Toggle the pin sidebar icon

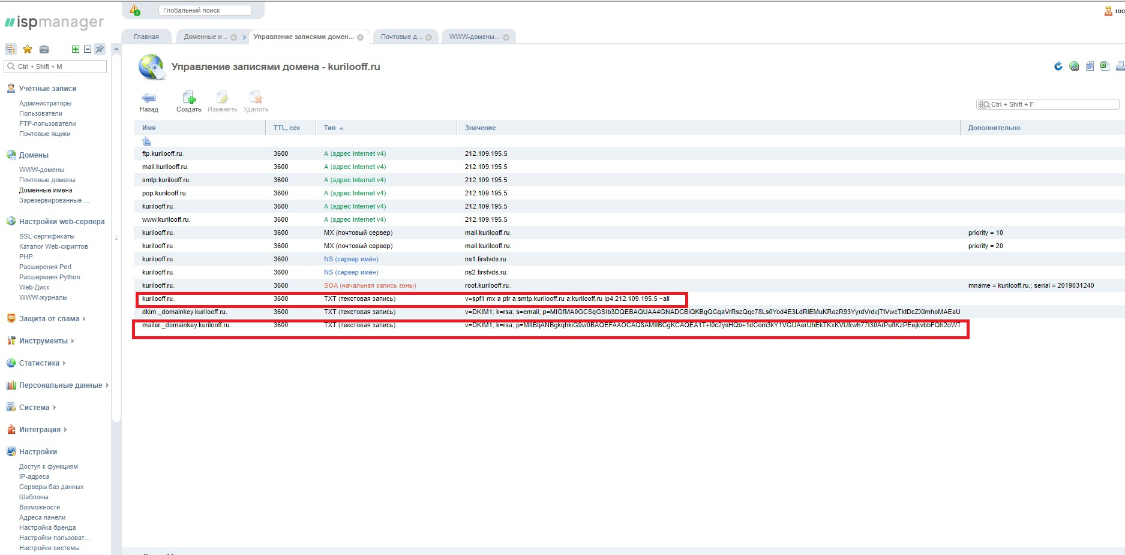pyautogui.click(x=100, y=49)
